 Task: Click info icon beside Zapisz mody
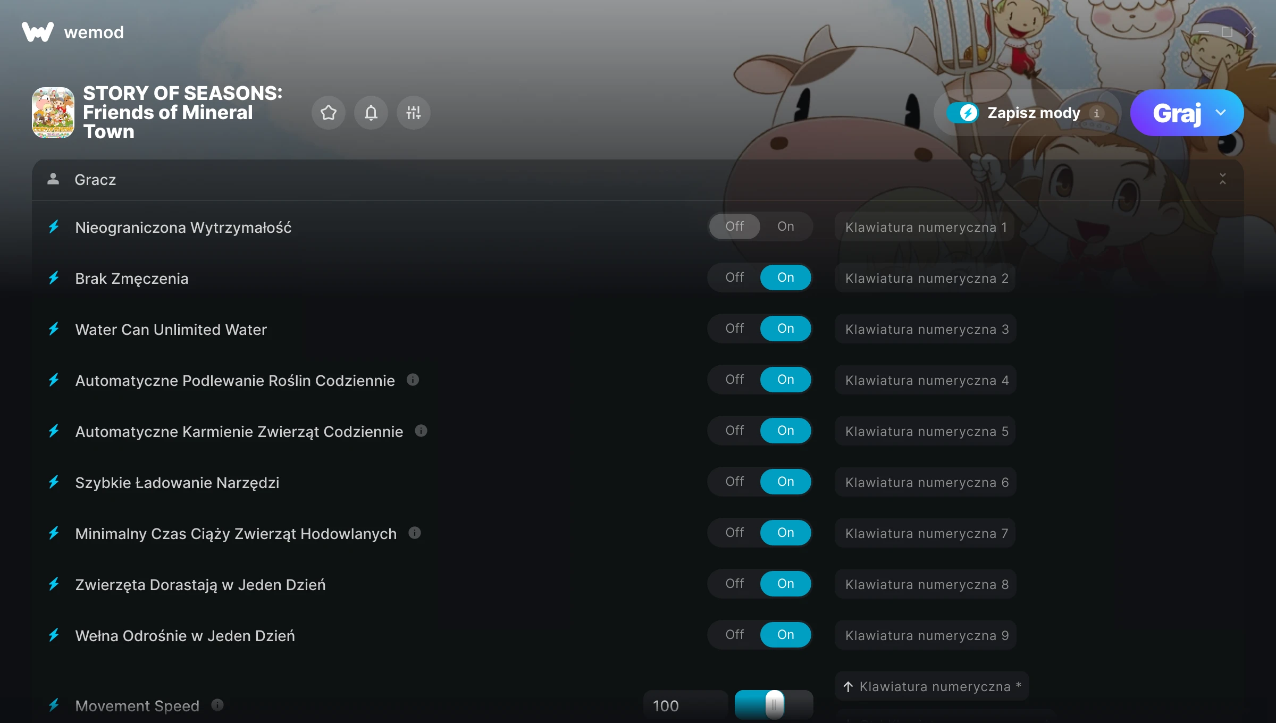[x=1096, y=113]
